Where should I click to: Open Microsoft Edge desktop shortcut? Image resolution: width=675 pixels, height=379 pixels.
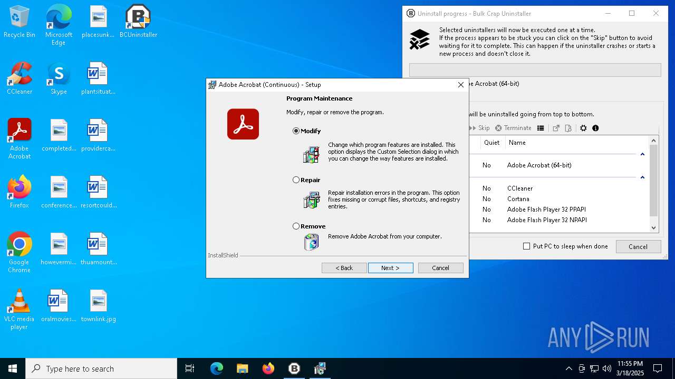[59, 25]
